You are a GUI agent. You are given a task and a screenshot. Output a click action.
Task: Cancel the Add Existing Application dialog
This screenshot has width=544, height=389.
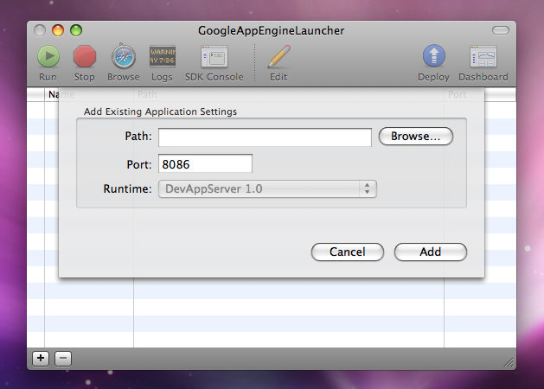pos(348,252)
